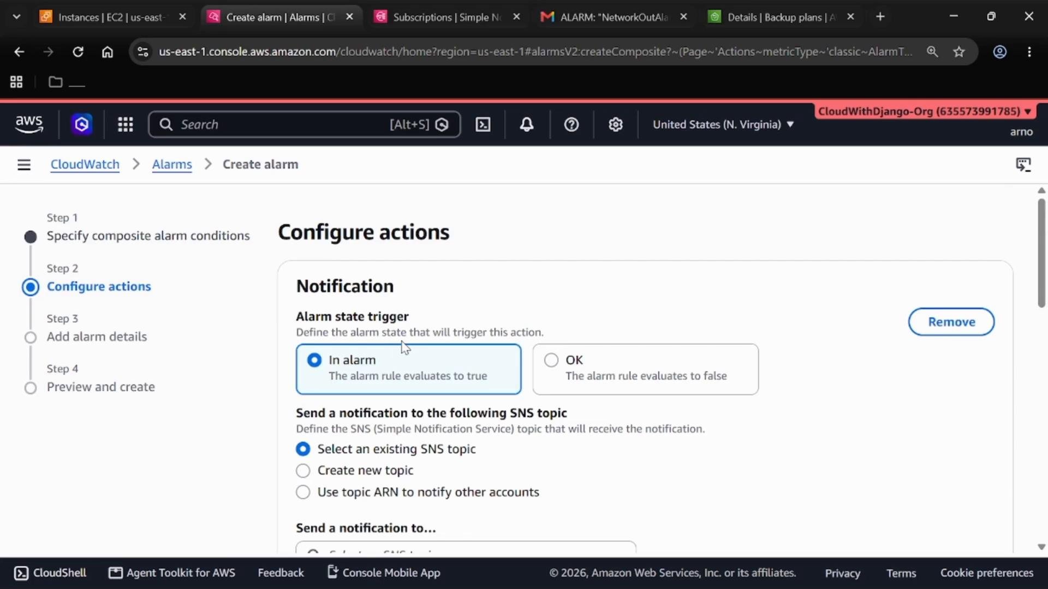1048x589 pixels.
Task: Open a new browser tab
Action: pos(880,17)
